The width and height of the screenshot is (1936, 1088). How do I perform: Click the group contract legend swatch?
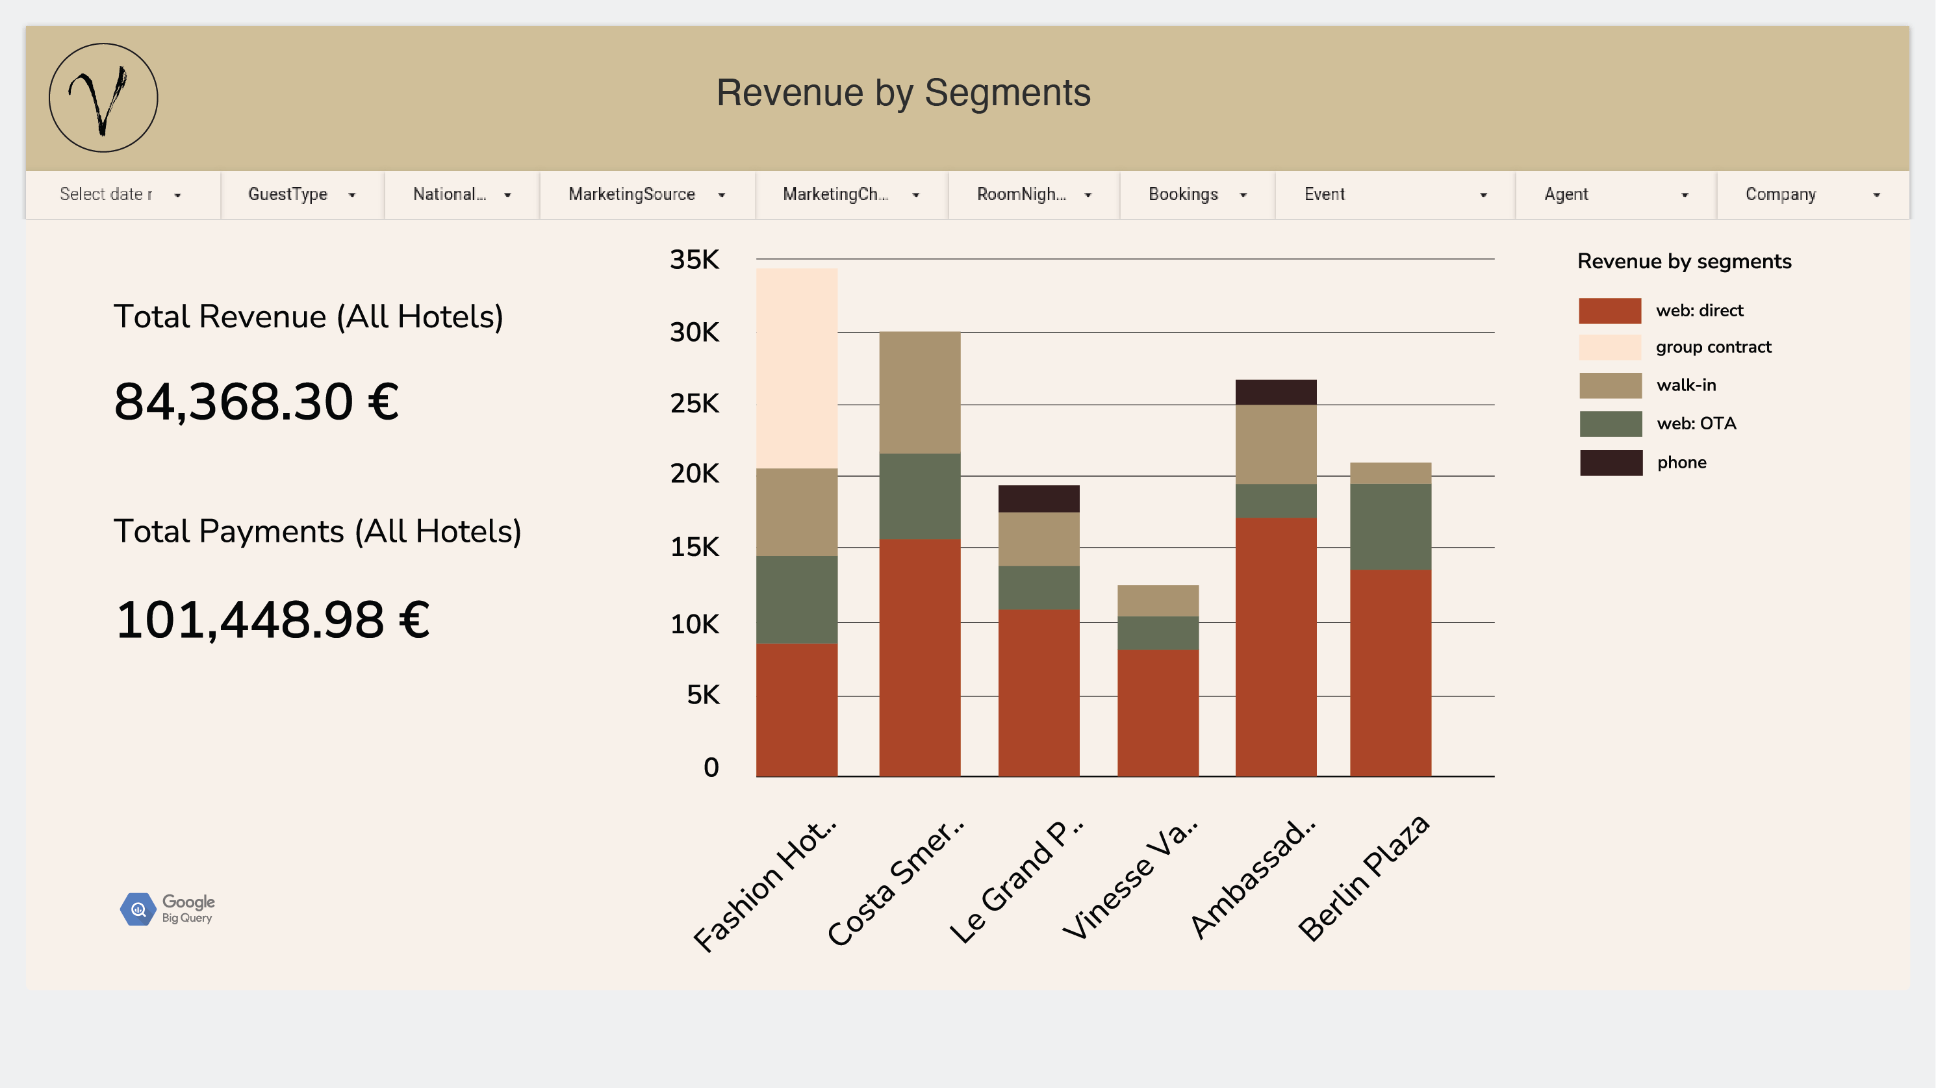pos(1609,347)
